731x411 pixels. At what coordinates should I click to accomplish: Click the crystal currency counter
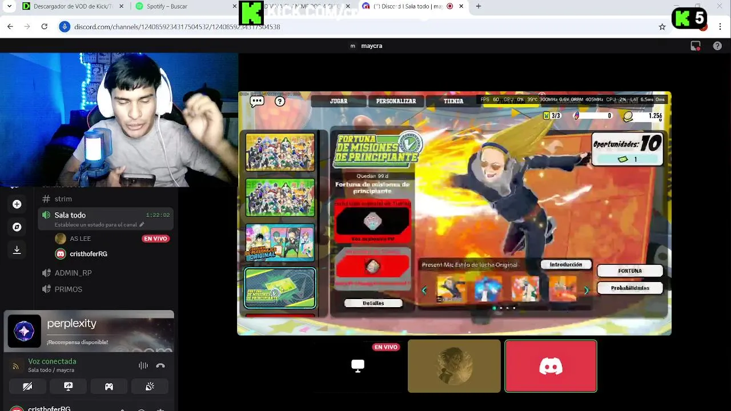click(x=593, y=116)
